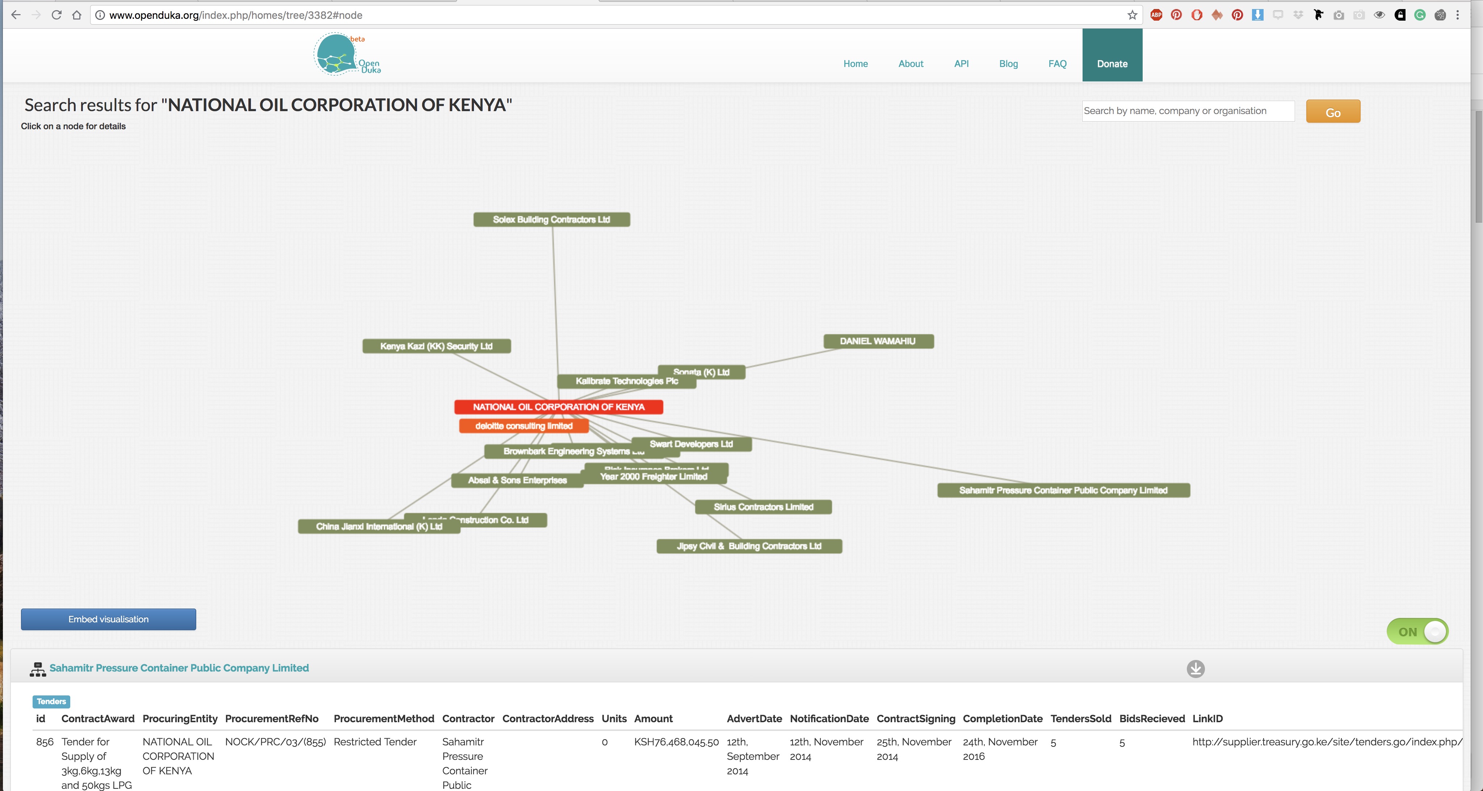Expand the Sahamitr Pressure Container node
1483x791 pixels.
(x=1062, y=490)
